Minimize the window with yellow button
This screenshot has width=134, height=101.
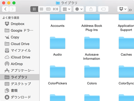(9, 3)
